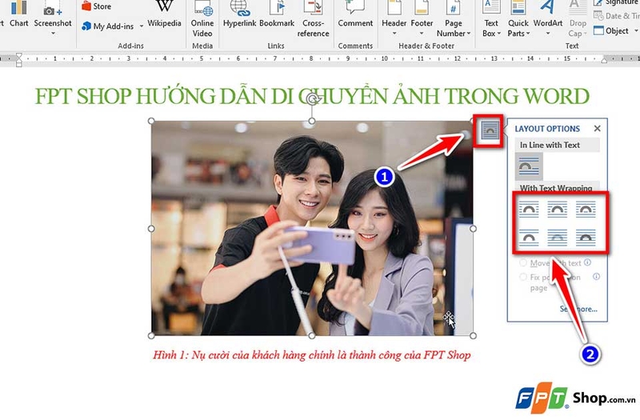This screenshot has height=420, width=640.
Task: Insert a Hyperlink
Action: click(239, 15)
